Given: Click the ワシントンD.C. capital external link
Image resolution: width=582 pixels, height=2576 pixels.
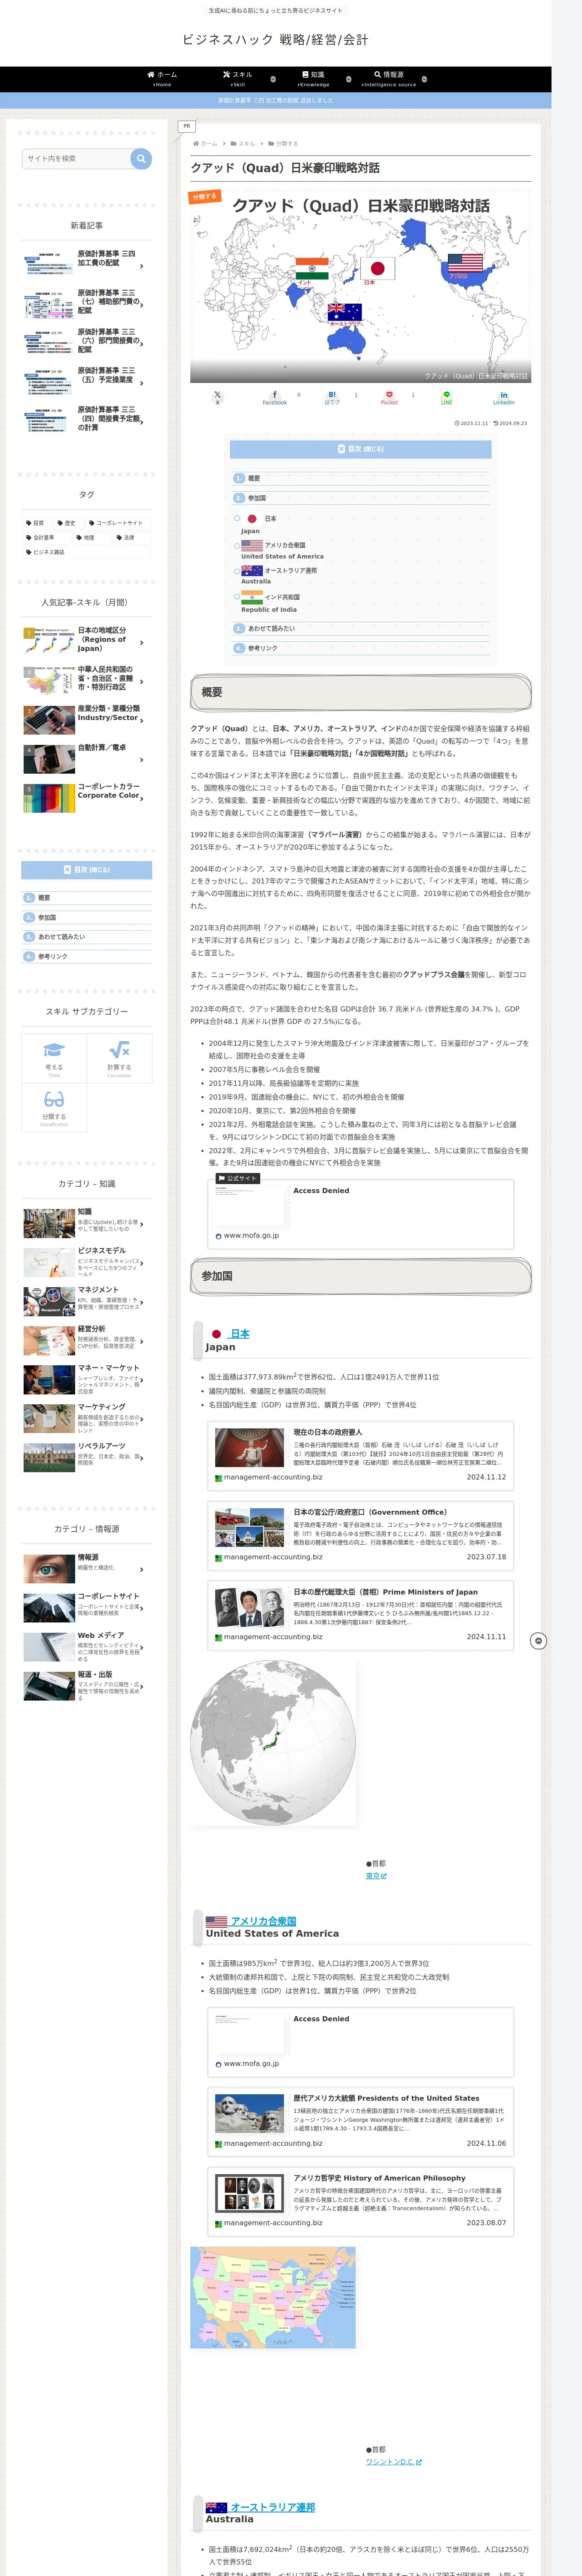Looking at the screenshot, I should (x=394, y=2462).
